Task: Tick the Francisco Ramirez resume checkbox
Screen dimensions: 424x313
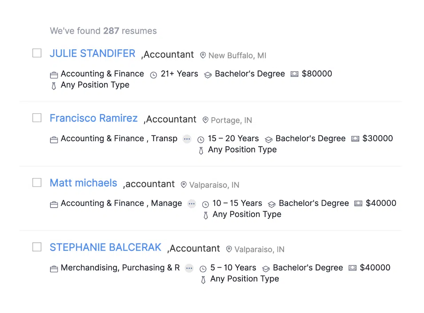Action: [37, 118]
